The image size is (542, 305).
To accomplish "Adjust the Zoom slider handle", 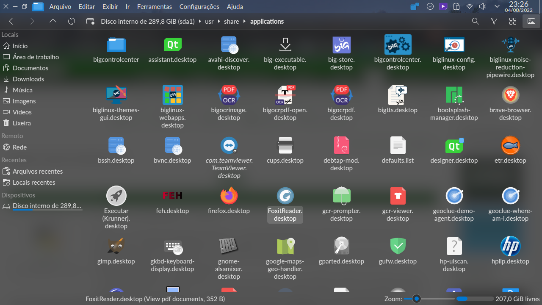I will click(417, 299).
